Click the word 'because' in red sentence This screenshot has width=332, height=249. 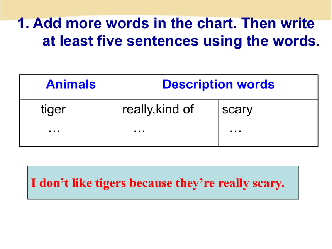151,183
